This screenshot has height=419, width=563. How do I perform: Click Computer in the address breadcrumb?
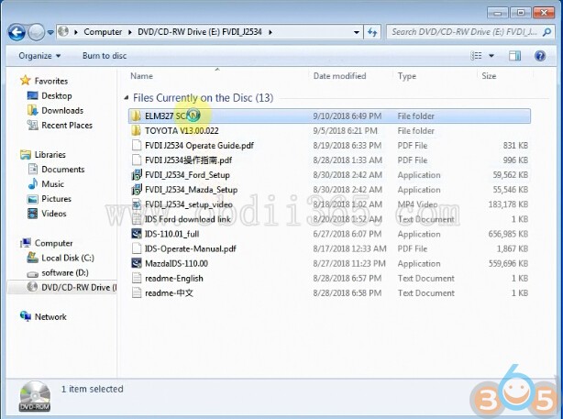click(103, 32)
